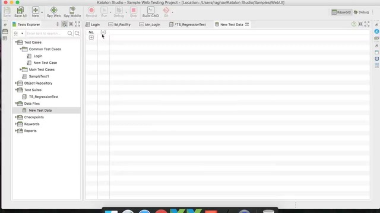380x213 pixels.
Task: Switch to the btn_Login tab
Action: click(150, 24)
